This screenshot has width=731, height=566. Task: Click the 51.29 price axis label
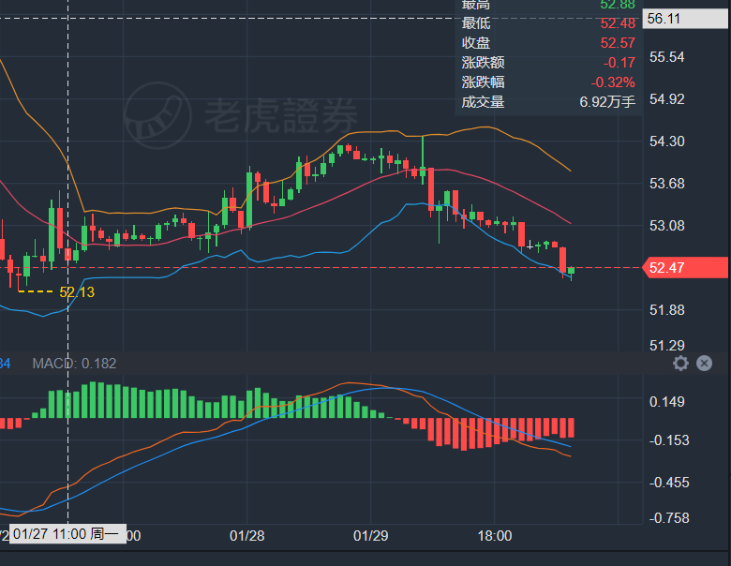pos(667,346)
